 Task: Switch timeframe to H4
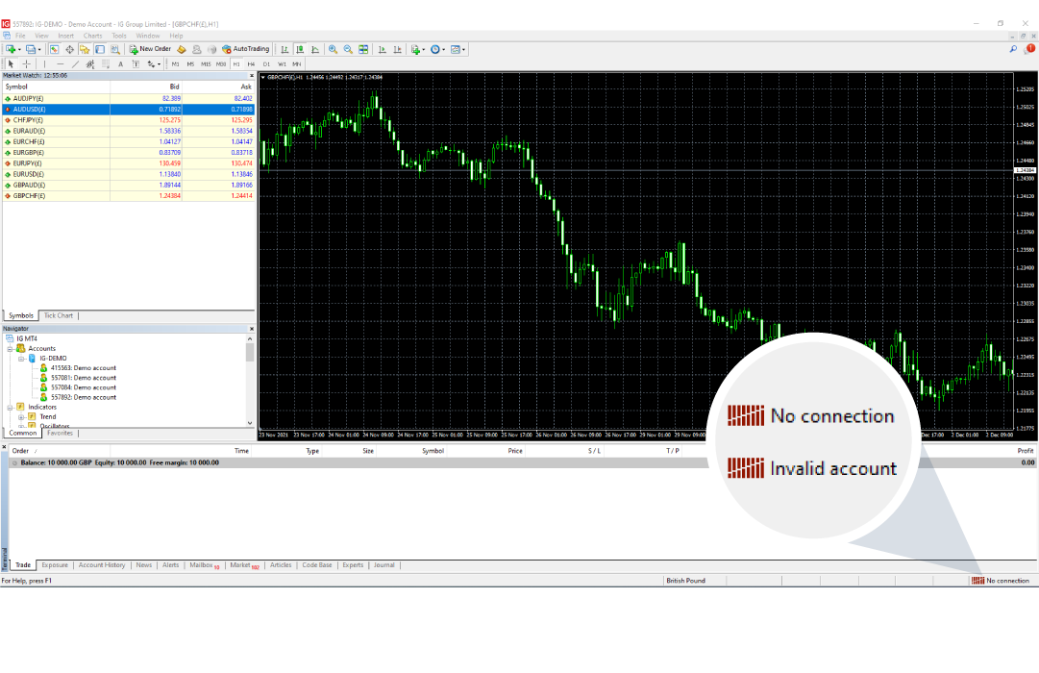pos(251,64)
